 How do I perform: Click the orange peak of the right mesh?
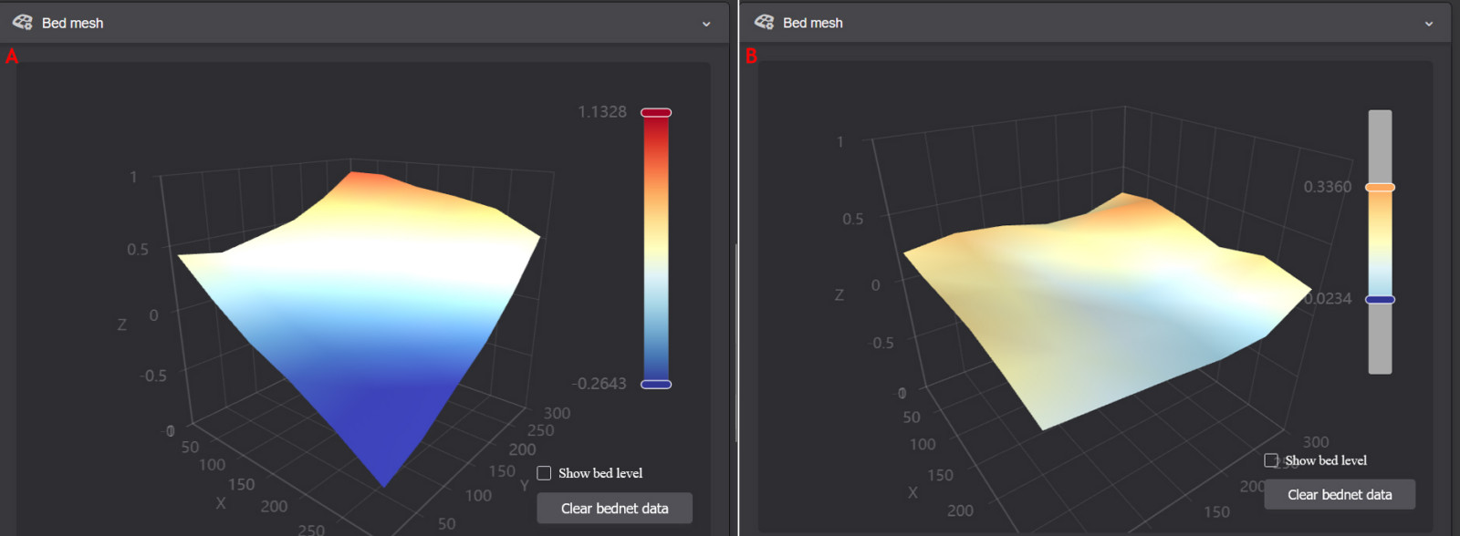coord(1124,199)
